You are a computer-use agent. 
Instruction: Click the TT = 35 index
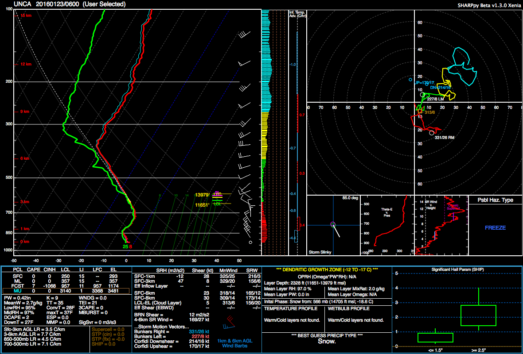(x=55, y=303)
